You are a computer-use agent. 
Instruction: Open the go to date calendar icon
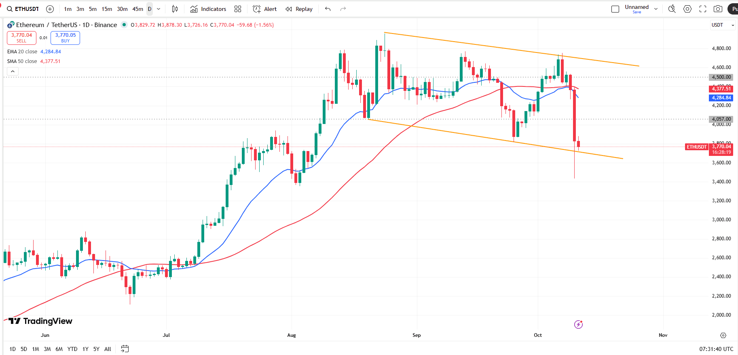tap(125, 349)
